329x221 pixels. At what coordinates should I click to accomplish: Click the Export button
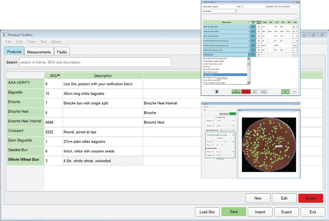tap(287, 212)
